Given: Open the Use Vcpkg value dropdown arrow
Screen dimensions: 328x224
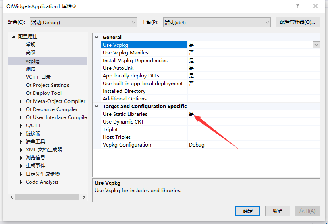Looking at the screenshot, I should click(x=316, y=45).
